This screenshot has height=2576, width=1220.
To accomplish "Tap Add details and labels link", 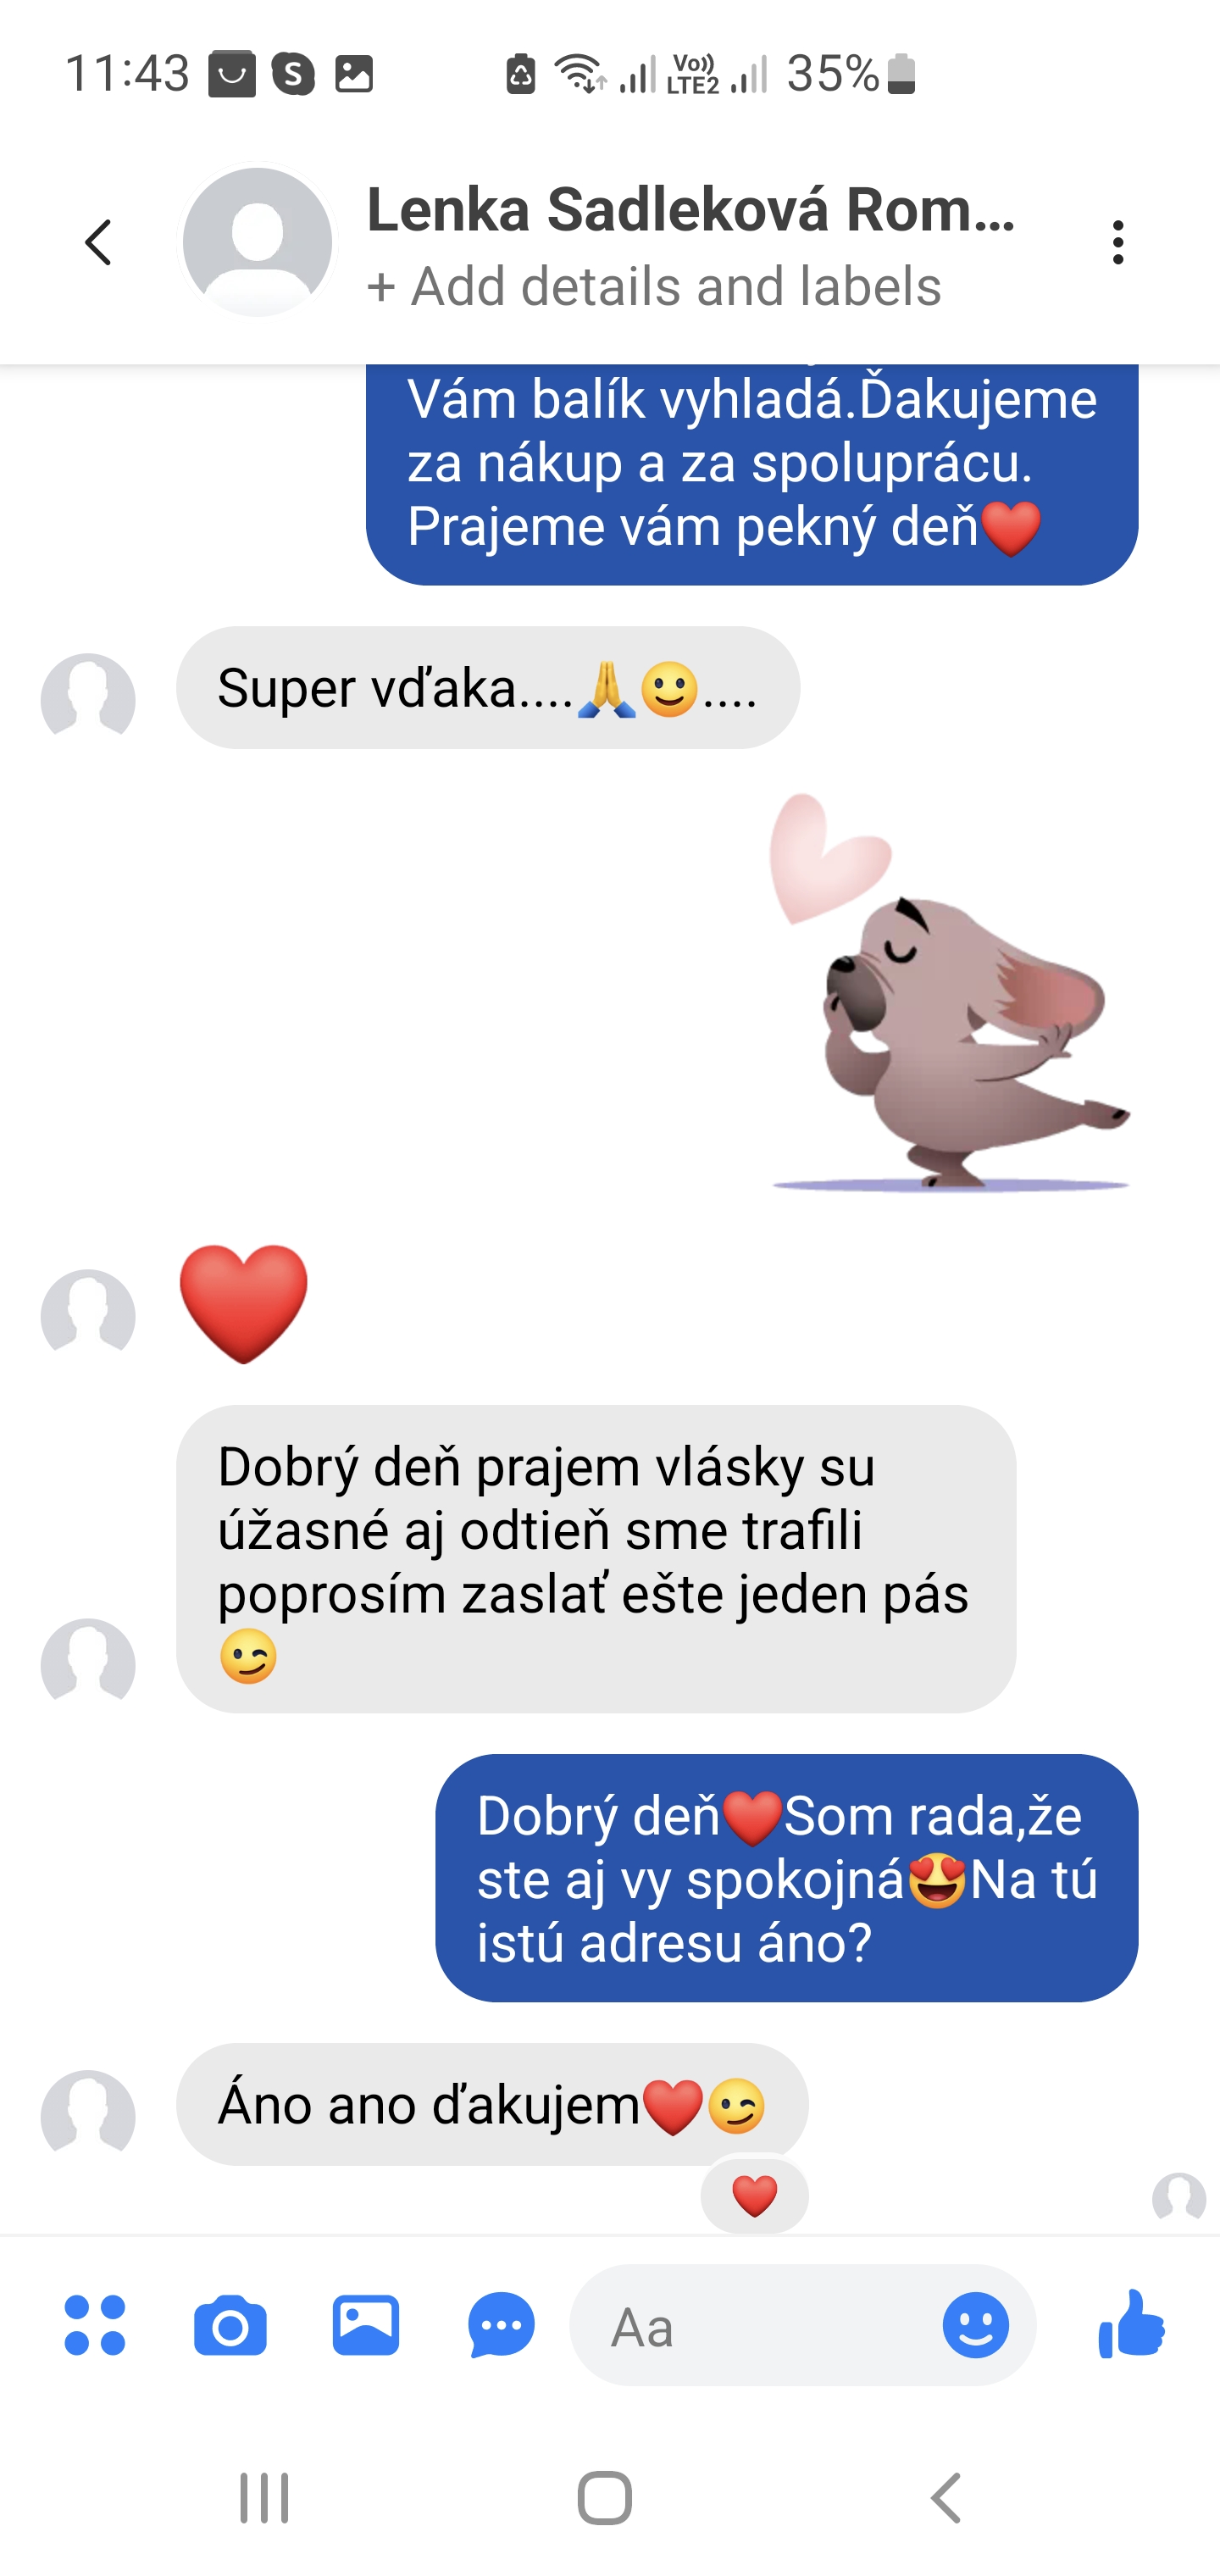I will coord(654,286).
